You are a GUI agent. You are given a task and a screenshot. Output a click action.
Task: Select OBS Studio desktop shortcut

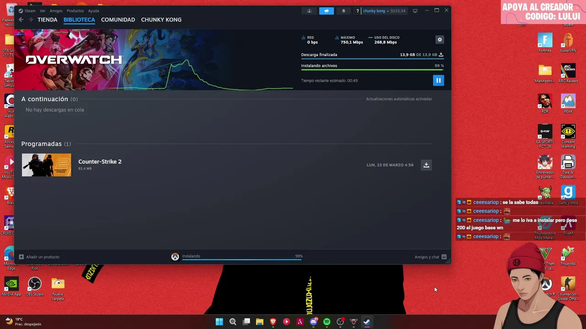[x=34, y=287]
